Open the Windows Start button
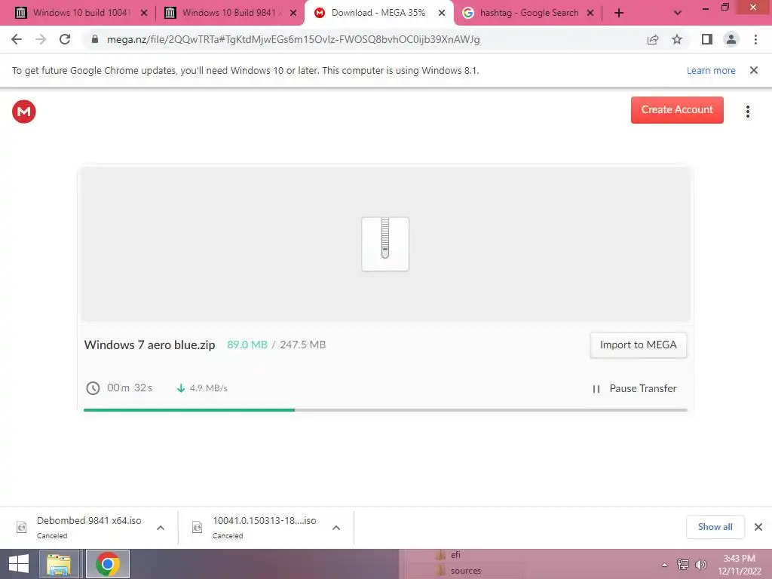Image resolution: width=772 pixels, height=579 pixels. pyautogui.click(x=19, y=564)
